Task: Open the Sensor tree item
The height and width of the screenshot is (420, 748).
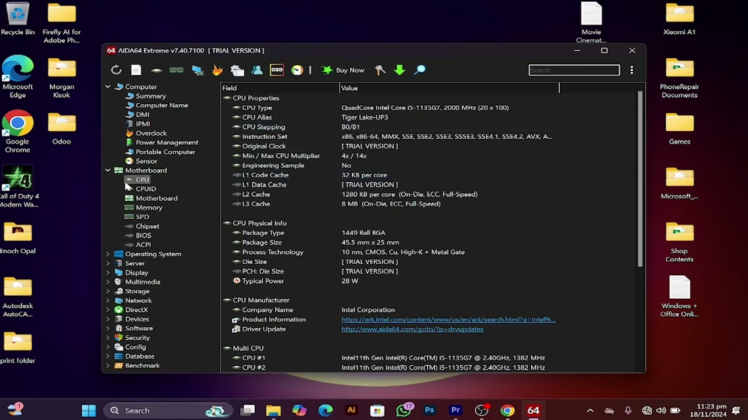Action: (x=146, y=161)
